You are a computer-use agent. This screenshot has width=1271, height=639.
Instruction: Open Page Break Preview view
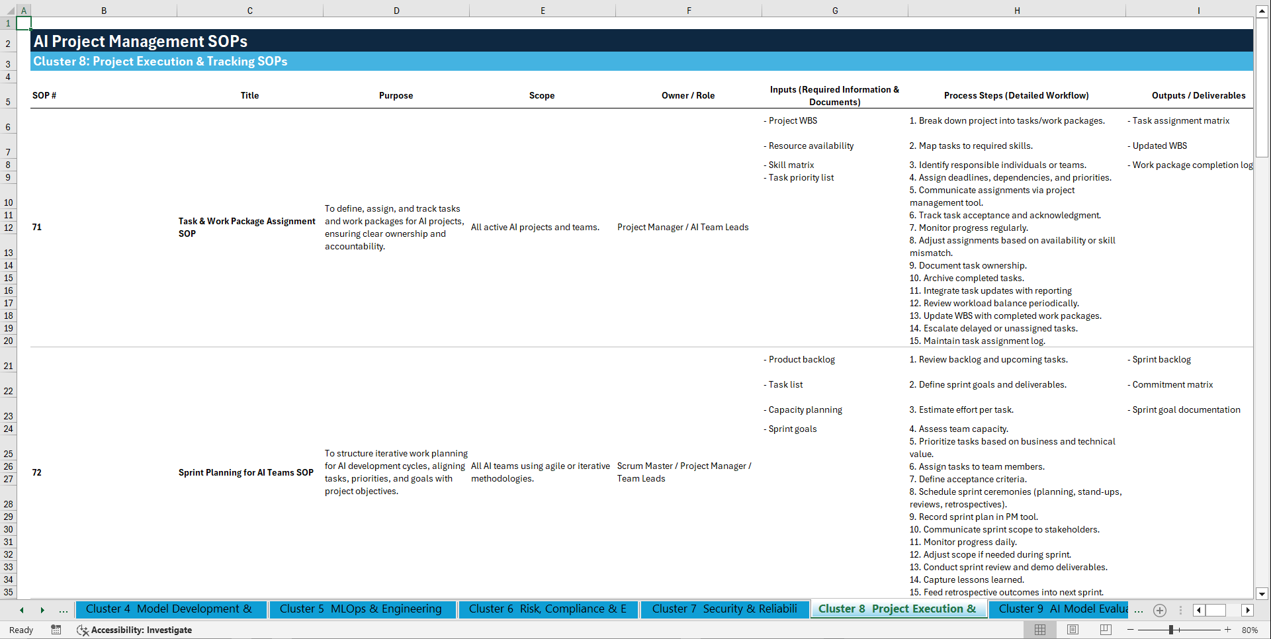point(1106,630)
